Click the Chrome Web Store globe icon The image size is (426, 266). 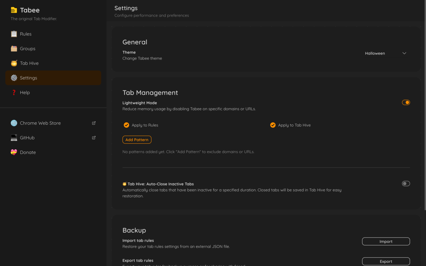click(x=14, y=123)
